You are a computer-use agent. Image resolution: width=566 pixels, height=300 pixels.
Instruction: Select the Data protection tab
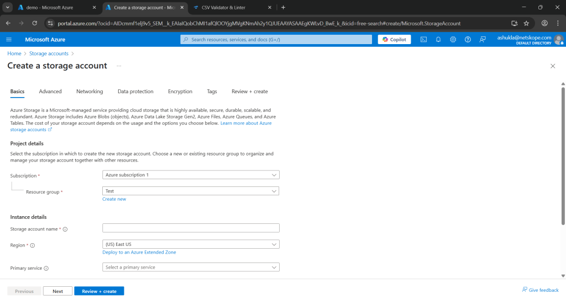point(135,92)
